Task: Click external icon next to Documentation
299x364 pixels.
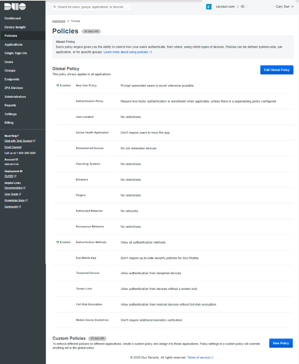Action: pyautogui.click(x=24, y=188)
